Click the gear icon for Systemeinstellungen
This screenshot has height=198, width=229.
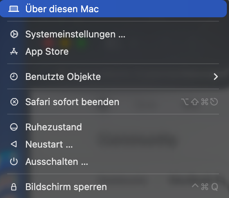pos(14,34)
